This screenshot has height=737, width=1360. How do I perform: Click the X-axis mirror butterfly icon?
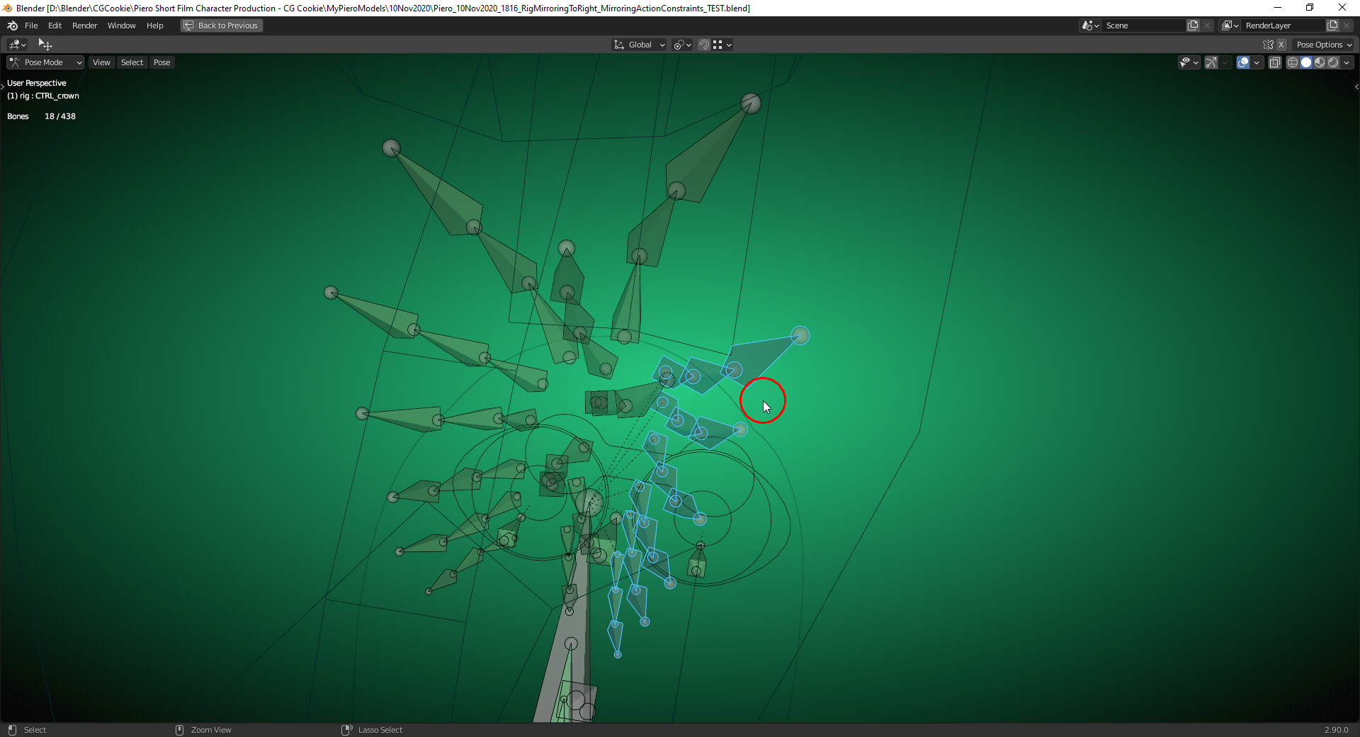click(1266, 44)
